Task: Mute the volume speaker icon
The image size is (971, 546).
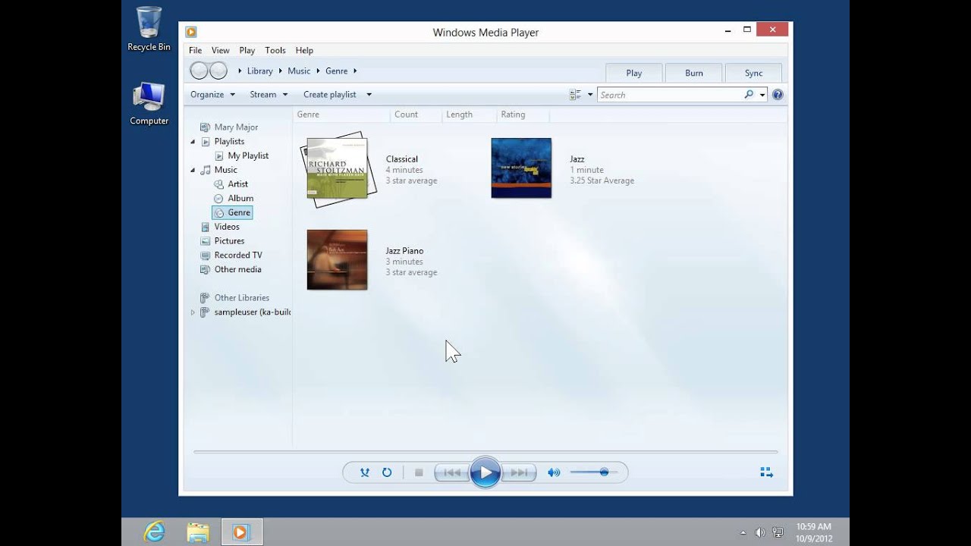Action: pos(554,472)
